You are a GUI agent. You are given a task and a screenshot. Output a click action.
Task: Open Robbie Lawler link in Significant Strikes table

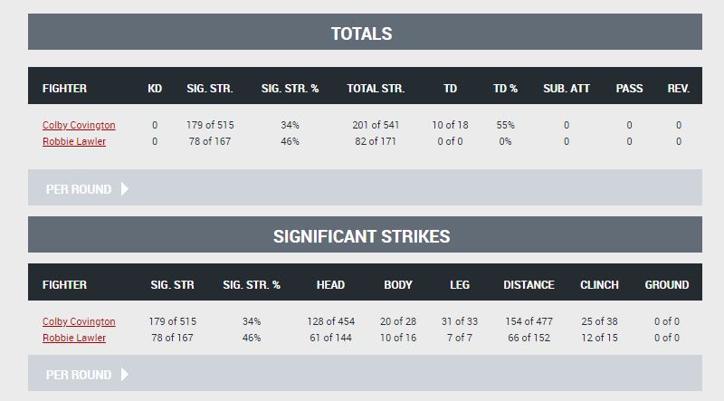74,338
